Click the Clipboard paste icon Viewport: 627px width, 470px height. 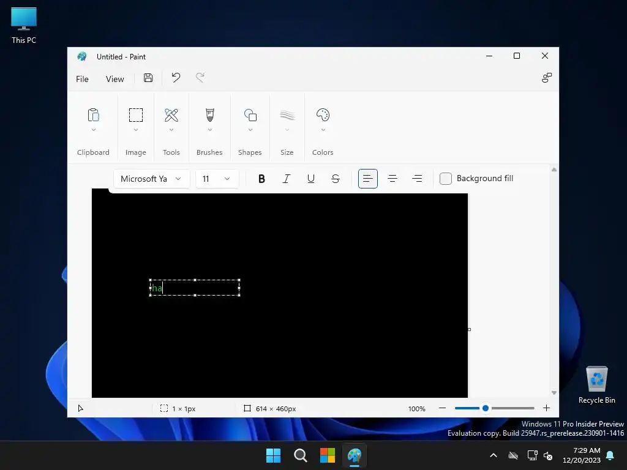click(94, 115)
